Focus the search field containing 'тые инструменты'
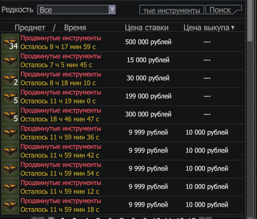Image resolution: width=257 pixels, height=219 pixels. (172, 10)
